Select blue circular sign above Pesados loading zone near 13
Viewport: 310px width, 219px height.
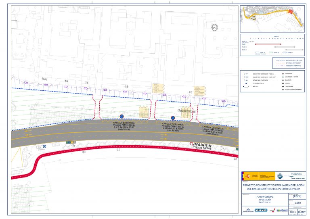(122, 117)
